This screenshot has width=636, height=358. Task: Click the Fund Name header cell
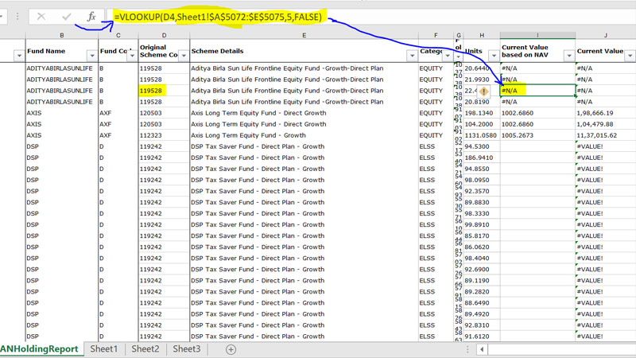tap(62, 51)
